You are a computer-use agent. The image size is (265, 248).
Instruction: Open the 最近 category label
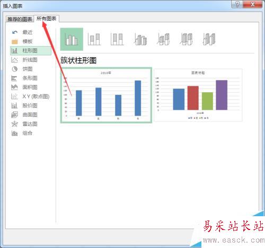28,32
